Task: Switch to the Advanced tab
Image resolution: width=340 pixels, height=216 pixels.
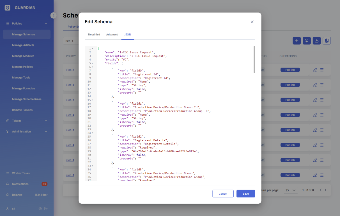Action: pyautogui.click(x=112, y=35)
